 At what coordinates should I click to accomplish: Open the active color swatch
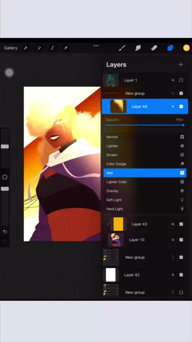click(x=186, y=48)
